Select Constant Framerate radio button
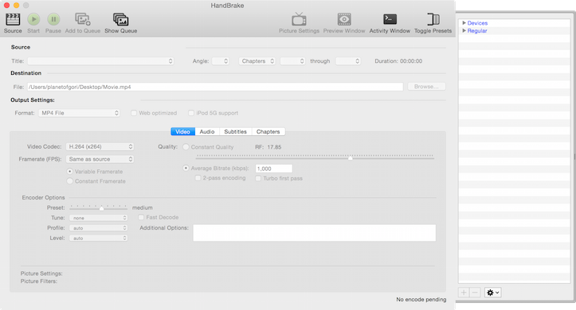 coord(69,181)
